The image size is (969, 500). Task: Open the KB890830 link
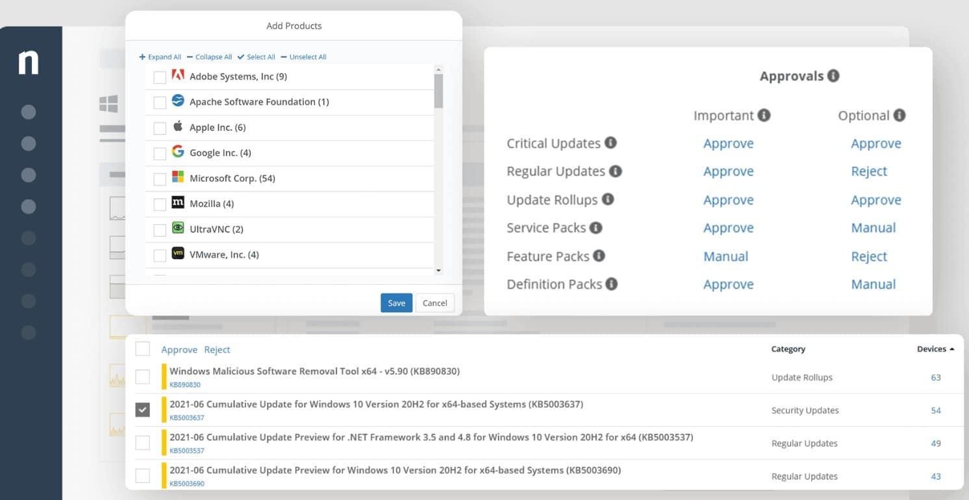tap(185, 385)
